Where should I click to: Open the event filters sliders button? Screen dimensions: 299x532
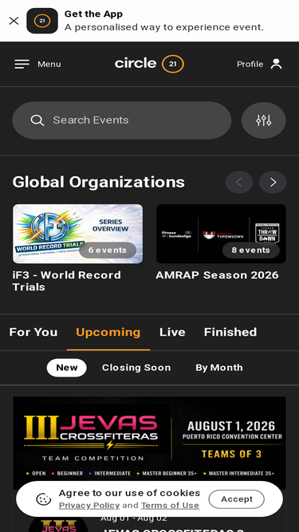tap(264, 120)
